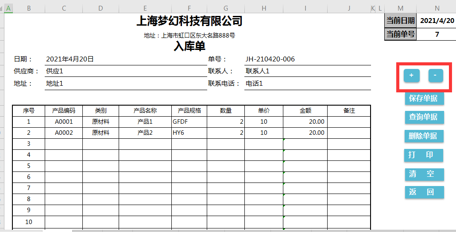
Task: Select 当前单号 label cell
Action: click(x=401, y=34)
